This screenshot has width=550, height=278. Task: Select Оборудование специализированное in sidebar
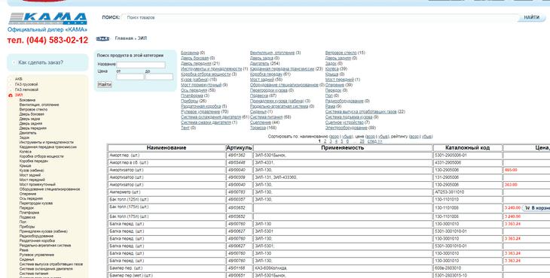[50, 189]
